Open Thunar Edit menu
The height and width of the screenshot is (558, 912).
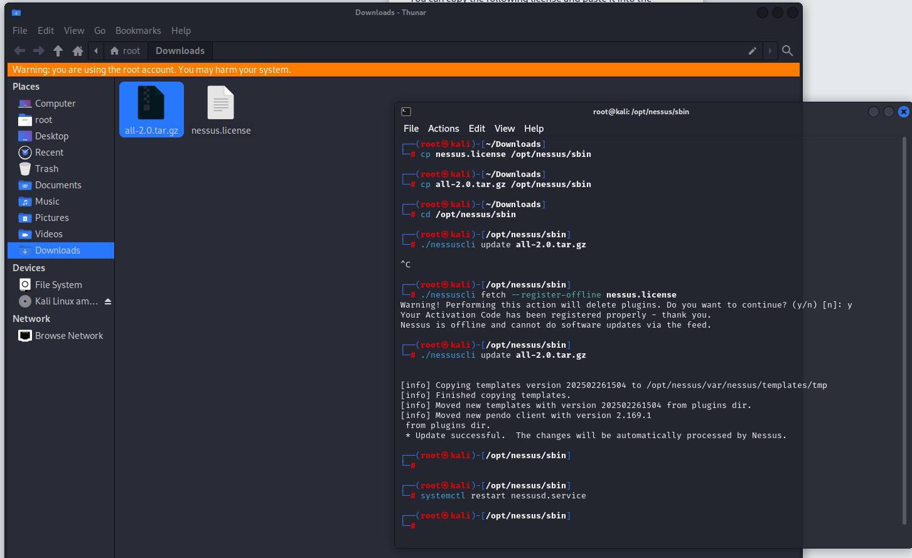click(46, 31)
